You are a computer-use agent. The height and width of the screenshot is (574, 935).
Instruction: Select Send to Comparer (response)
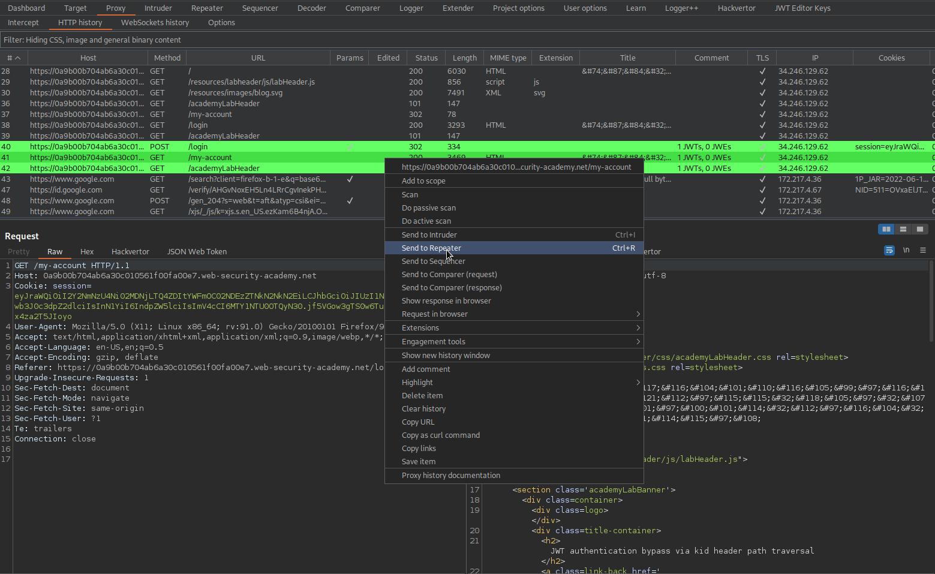514,288
